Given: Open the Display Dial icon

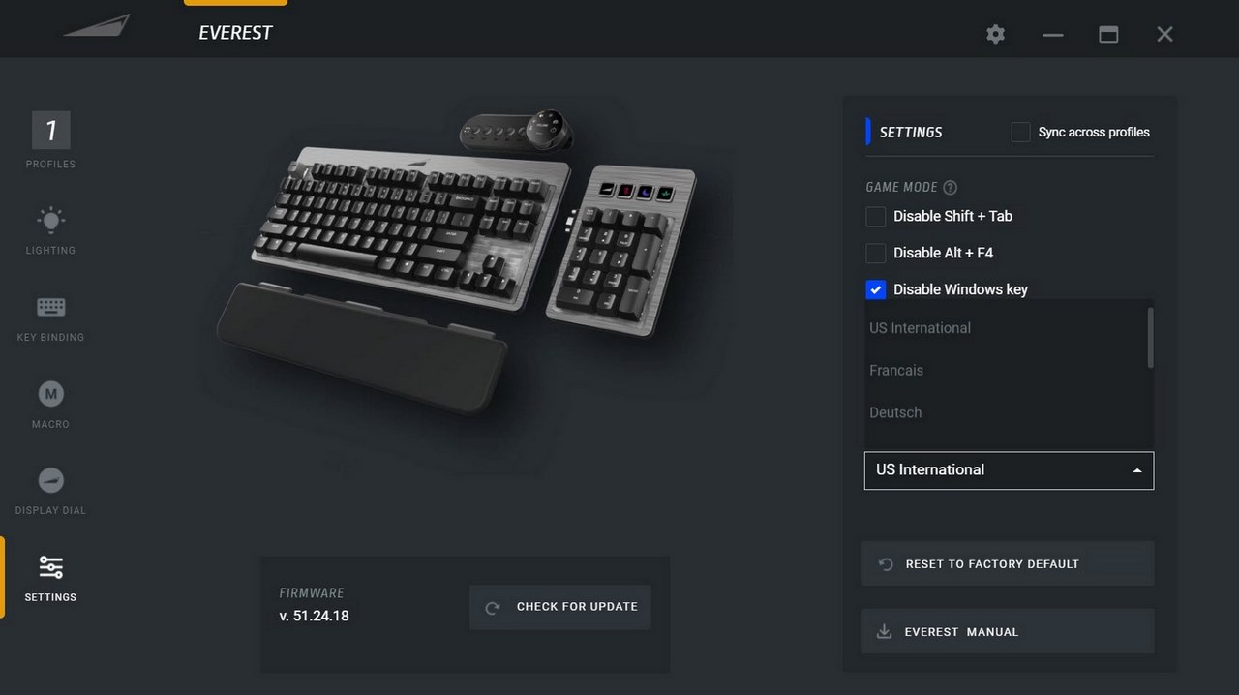Looking at the screenshot, I should pos(50,480).
